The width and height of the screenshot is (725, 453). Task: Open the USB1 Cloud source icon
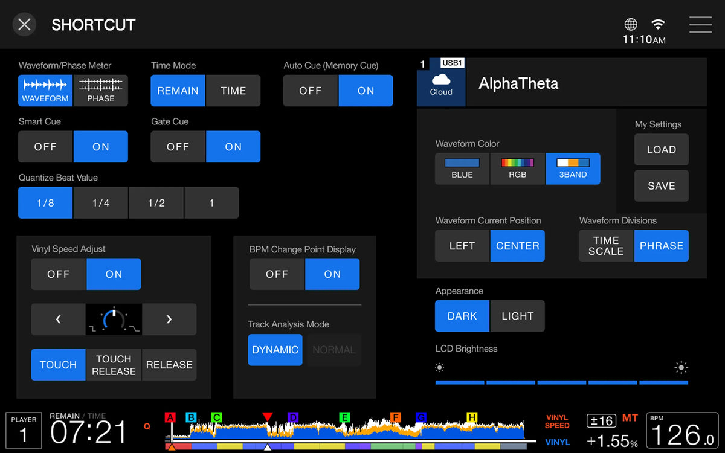click(441, 82)
